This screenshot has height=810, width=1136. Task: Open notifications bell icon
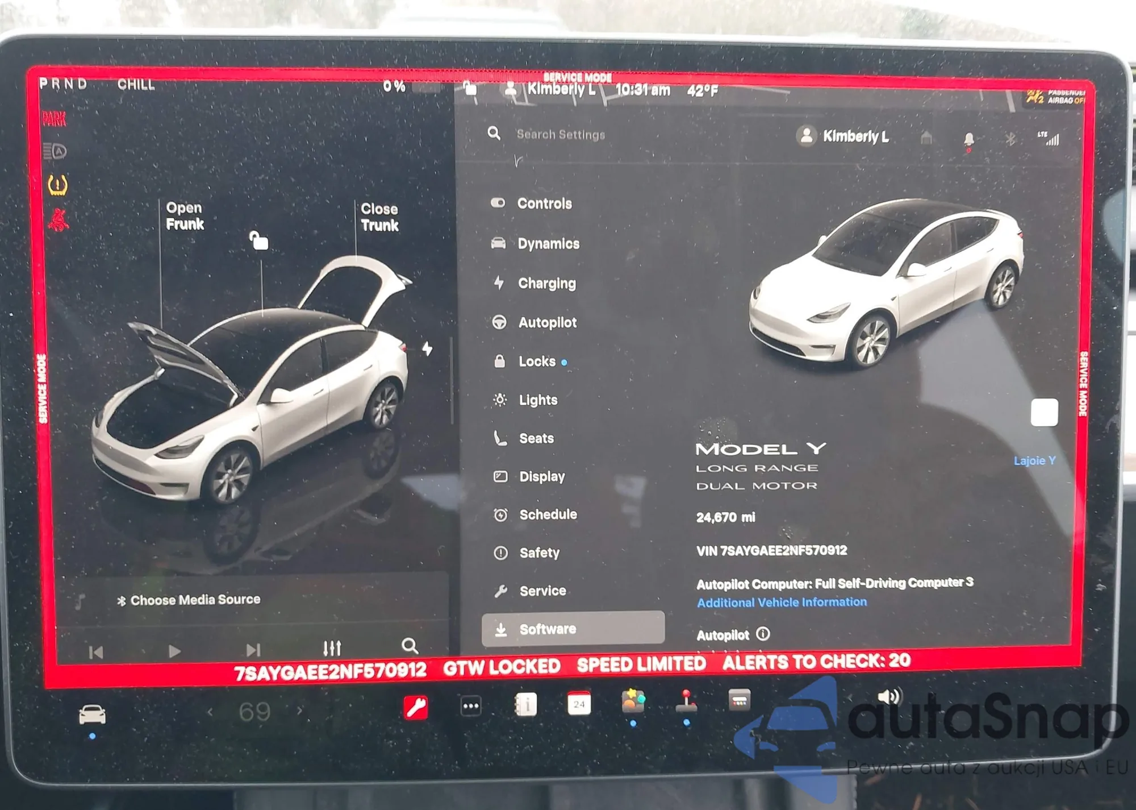pos(969,139)
